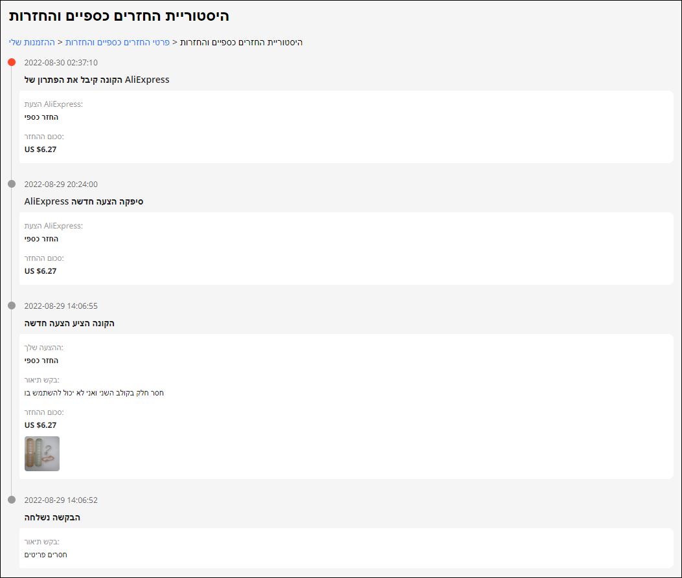This screenshot has height=578, width=682.
Task: Click the timestamp 2022-08-30 02:37:10
Action: 61,63
